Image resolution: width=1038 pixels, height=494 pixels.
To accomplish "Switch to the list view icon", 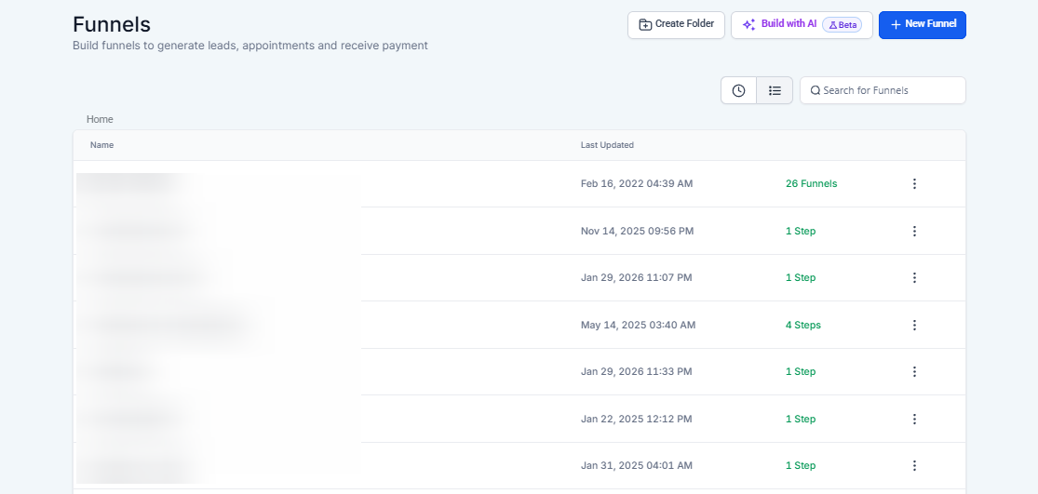I will [775, 90].
